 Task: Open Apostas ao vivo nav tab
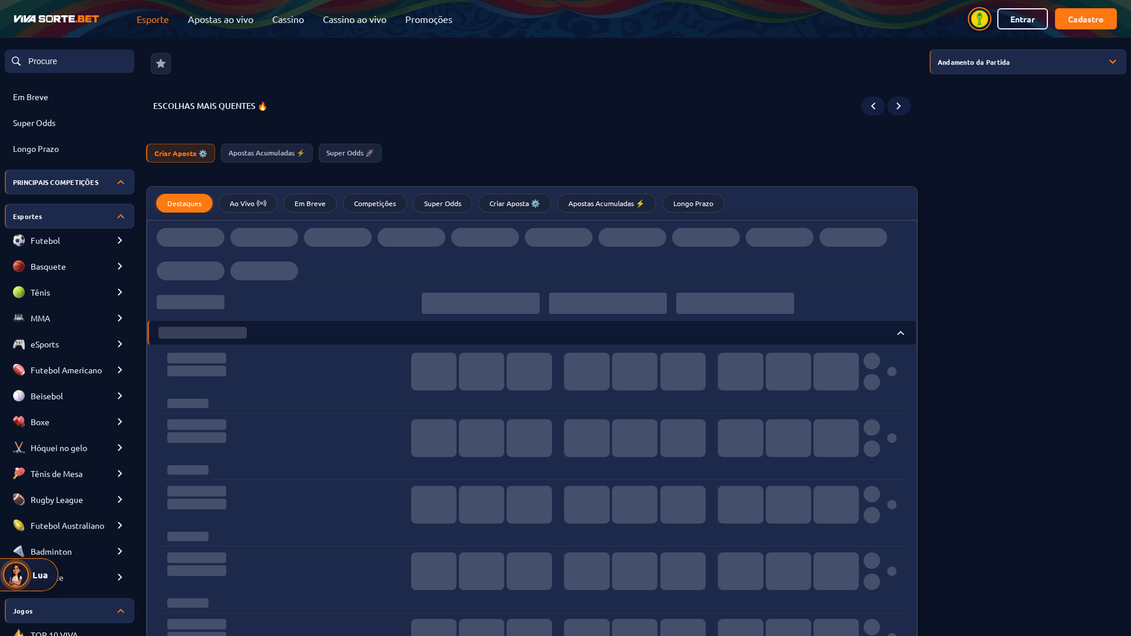(220, 19)
